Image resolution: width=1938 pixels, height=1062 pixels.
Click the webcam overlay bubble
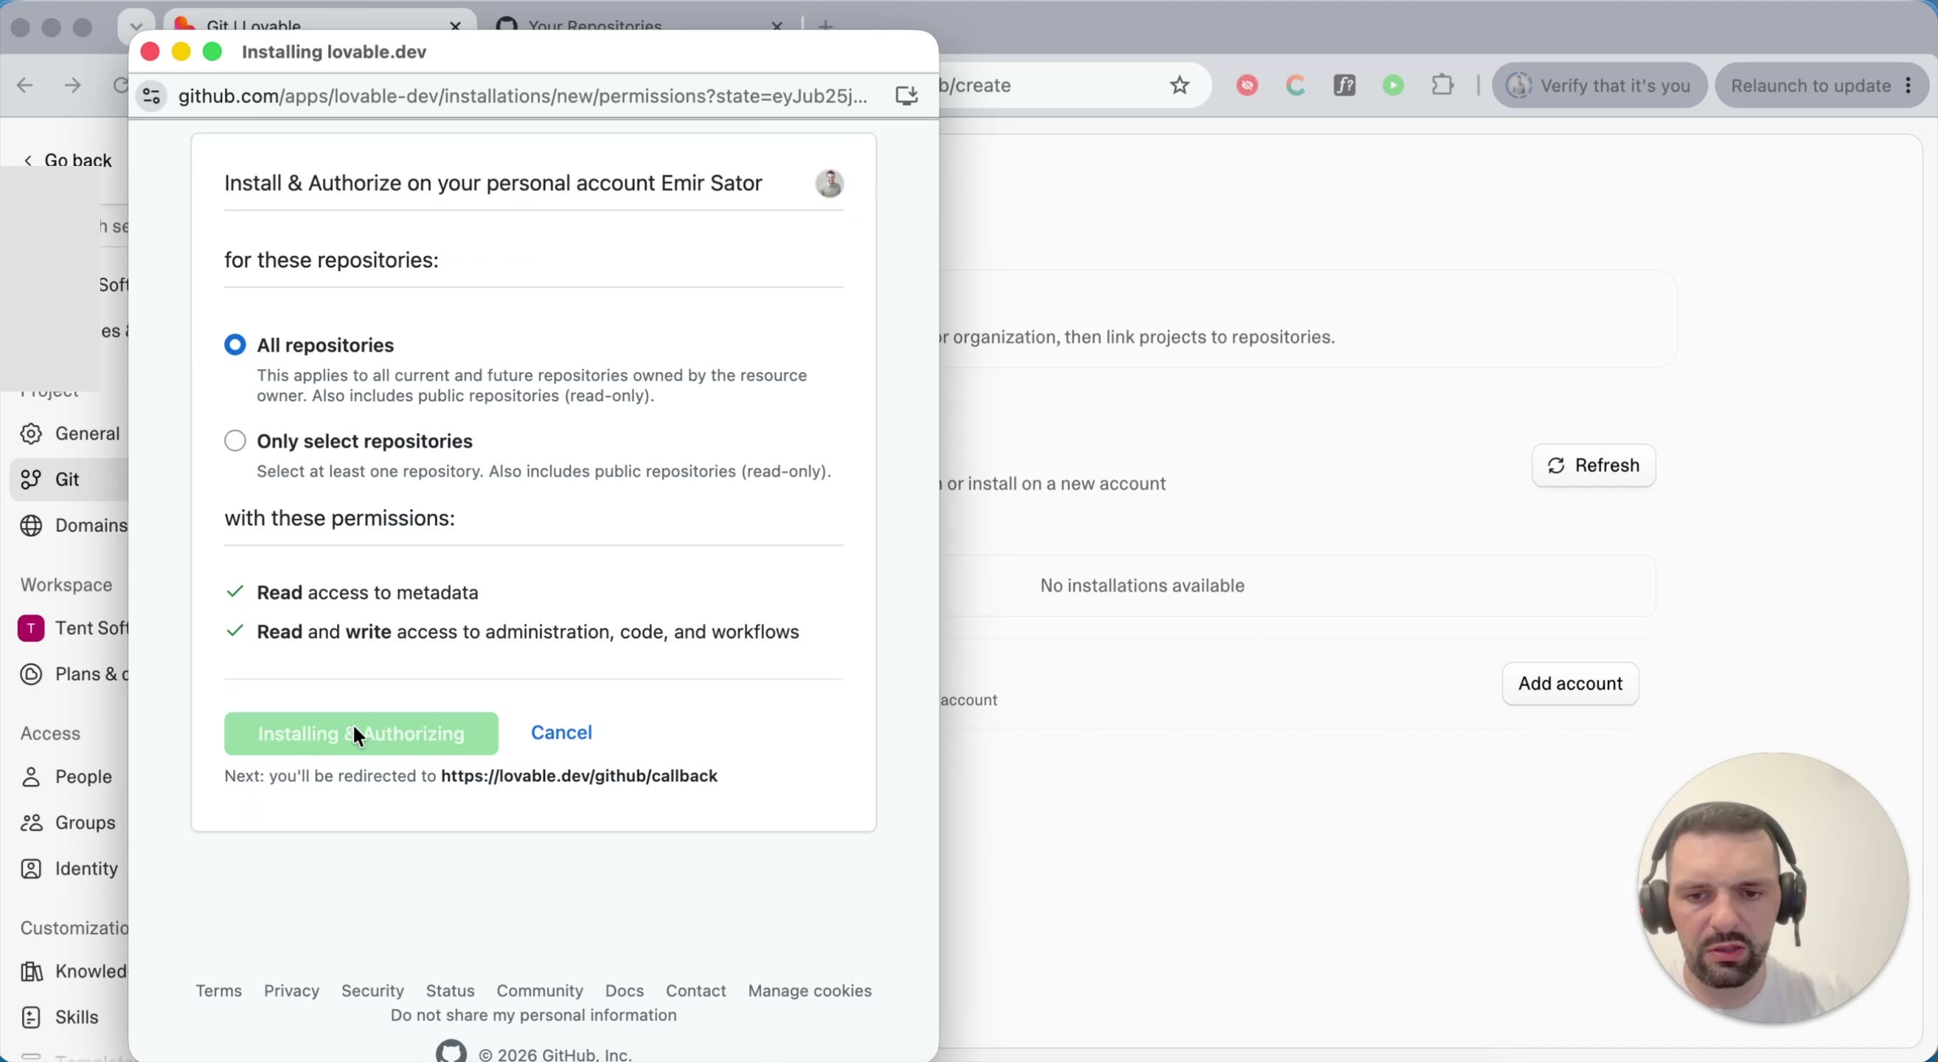tap(1774, 888)
